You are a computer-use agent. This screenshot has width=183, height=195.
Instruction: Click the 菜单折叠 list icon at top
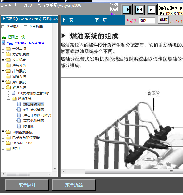click(x=25, y=27)
